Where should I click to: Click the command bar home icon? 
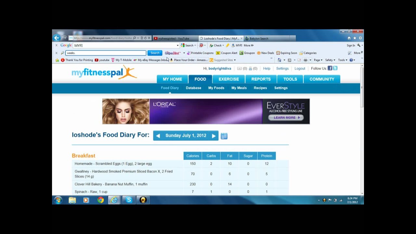point(279,60)
